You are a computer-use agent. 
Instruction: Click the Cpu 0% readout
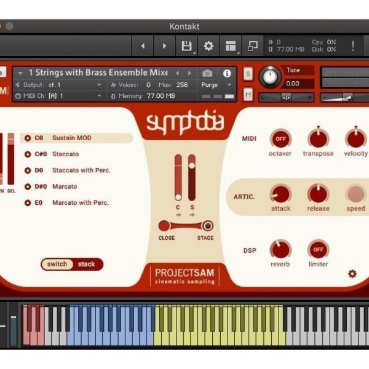point(324,42)
